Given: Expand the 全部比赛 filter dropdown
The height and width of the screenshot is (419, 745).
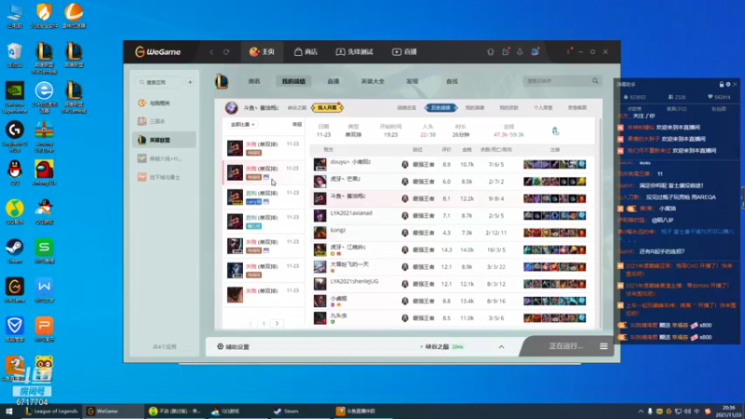Looking at the screenshot, I should point(243,125).
